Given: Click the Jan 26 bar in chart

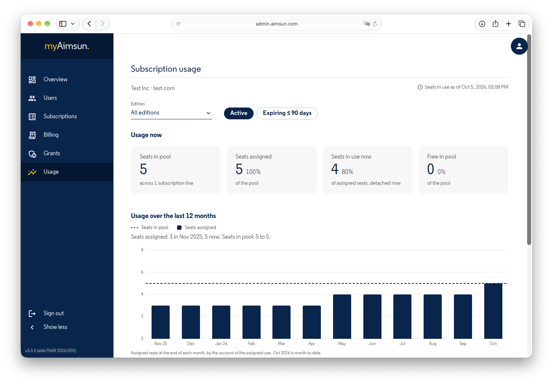Looking at the screenshot, I should tap(221, 322).
